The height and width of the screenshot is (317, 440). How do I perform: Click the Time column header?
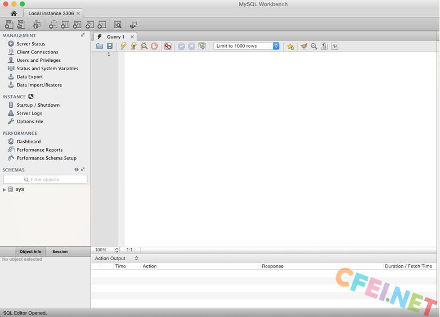coord(120,266)
